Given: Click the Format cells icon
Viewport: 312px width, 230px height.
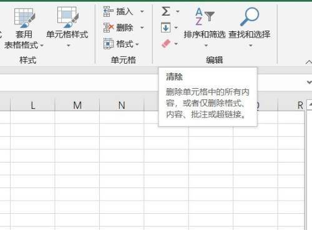Looking at the screenshot, I should [109, 44].
